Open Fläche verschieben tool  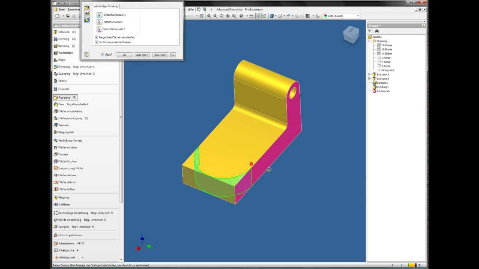pos(68,111)
